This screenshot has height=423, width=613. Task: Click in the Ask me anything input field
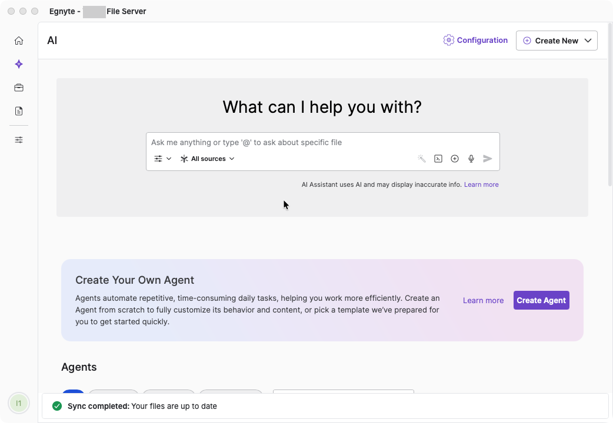[322, 142]
